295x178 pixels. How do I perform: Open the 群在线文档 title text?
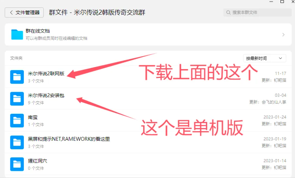38,31
